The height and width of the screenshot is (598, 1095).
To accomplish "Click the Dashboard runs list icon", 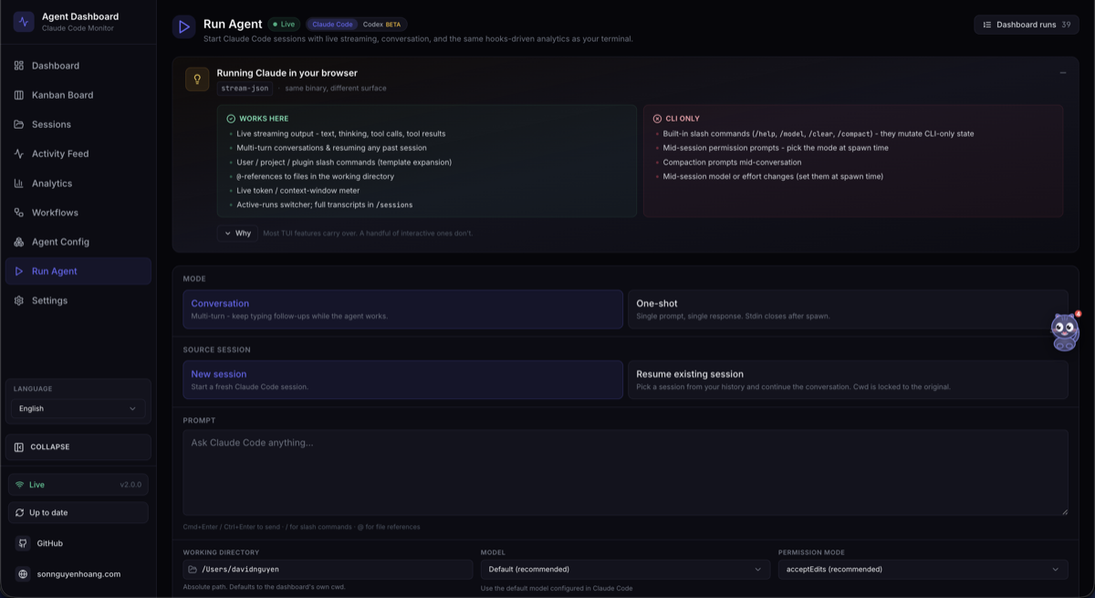I will (x=986, y=25).
